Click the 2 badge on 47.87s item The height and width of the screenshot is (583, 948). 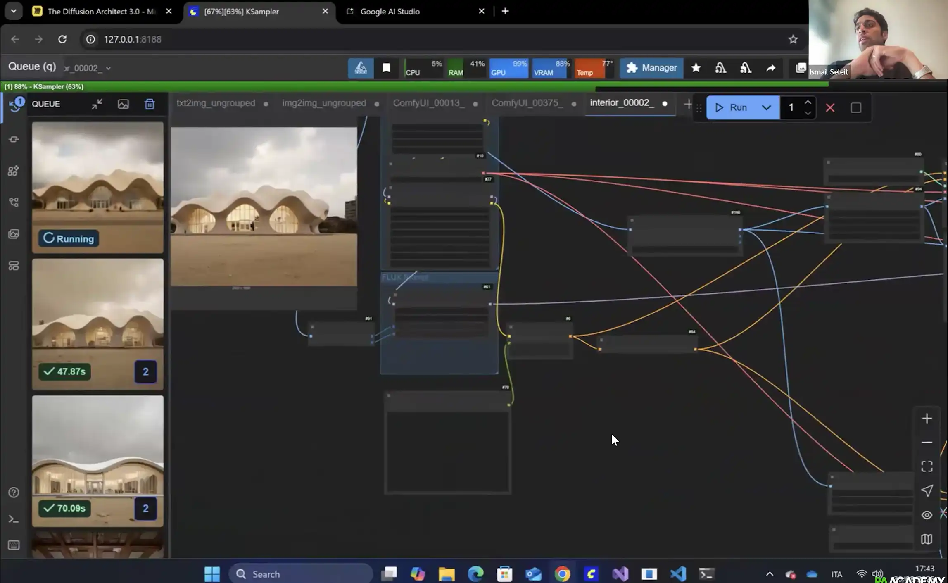pyautogui.click(x=145, y=371)
